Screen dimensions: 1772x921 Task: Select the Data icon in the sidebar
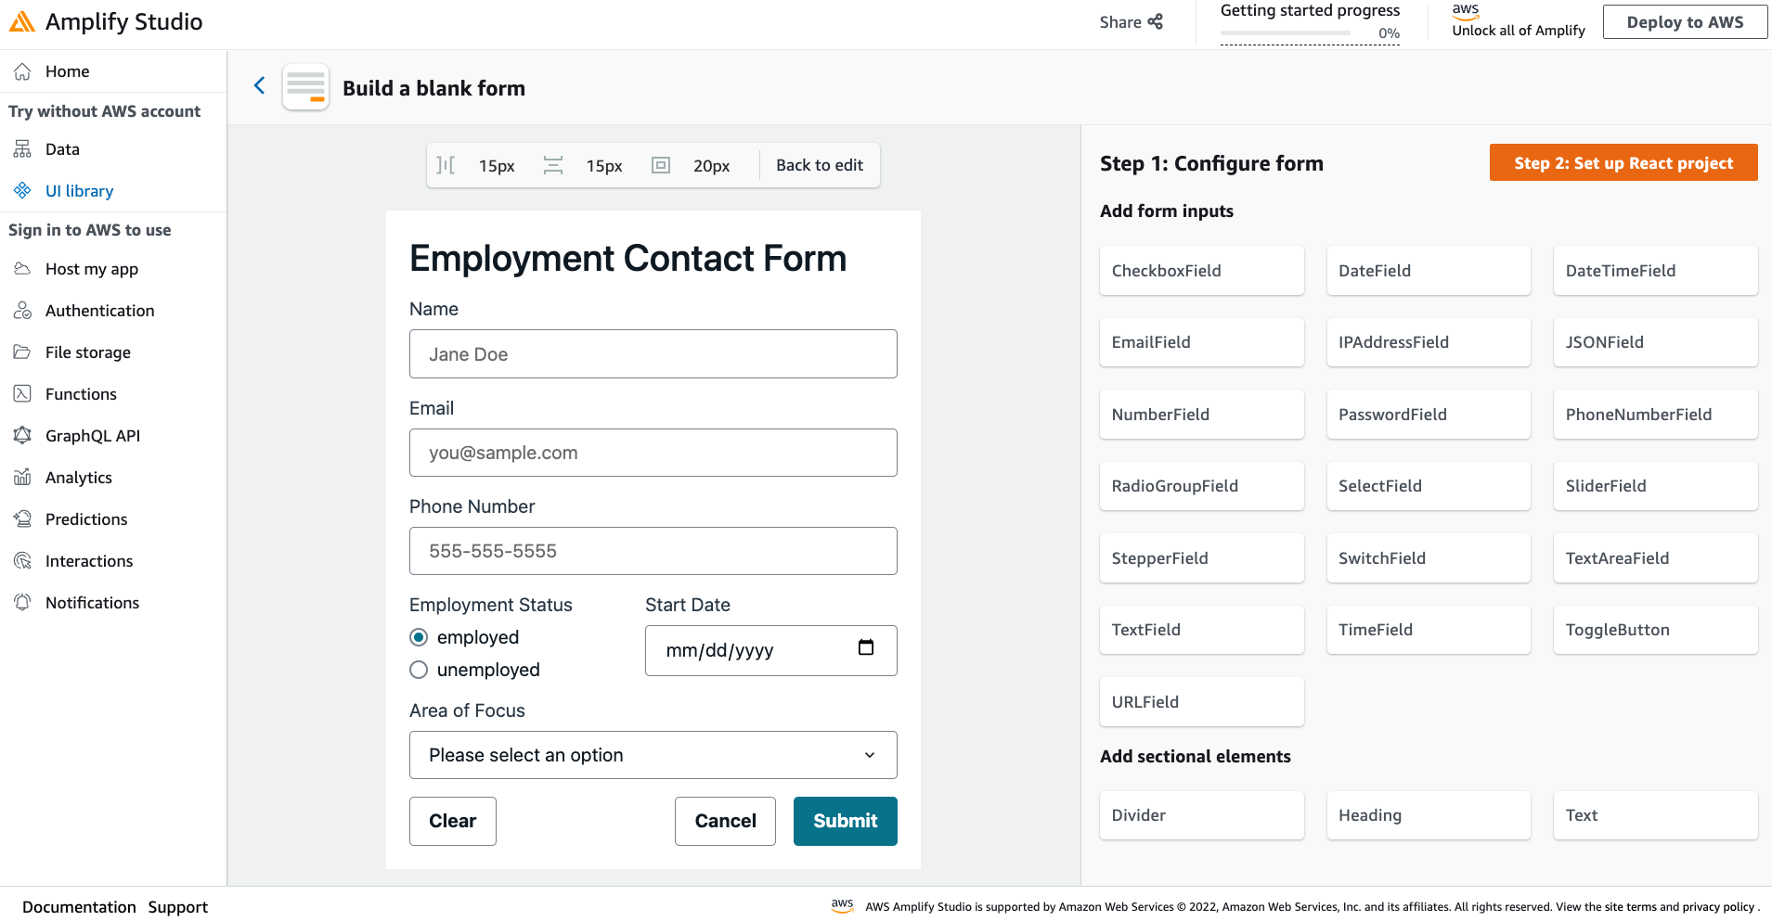[x=22, y=148]
